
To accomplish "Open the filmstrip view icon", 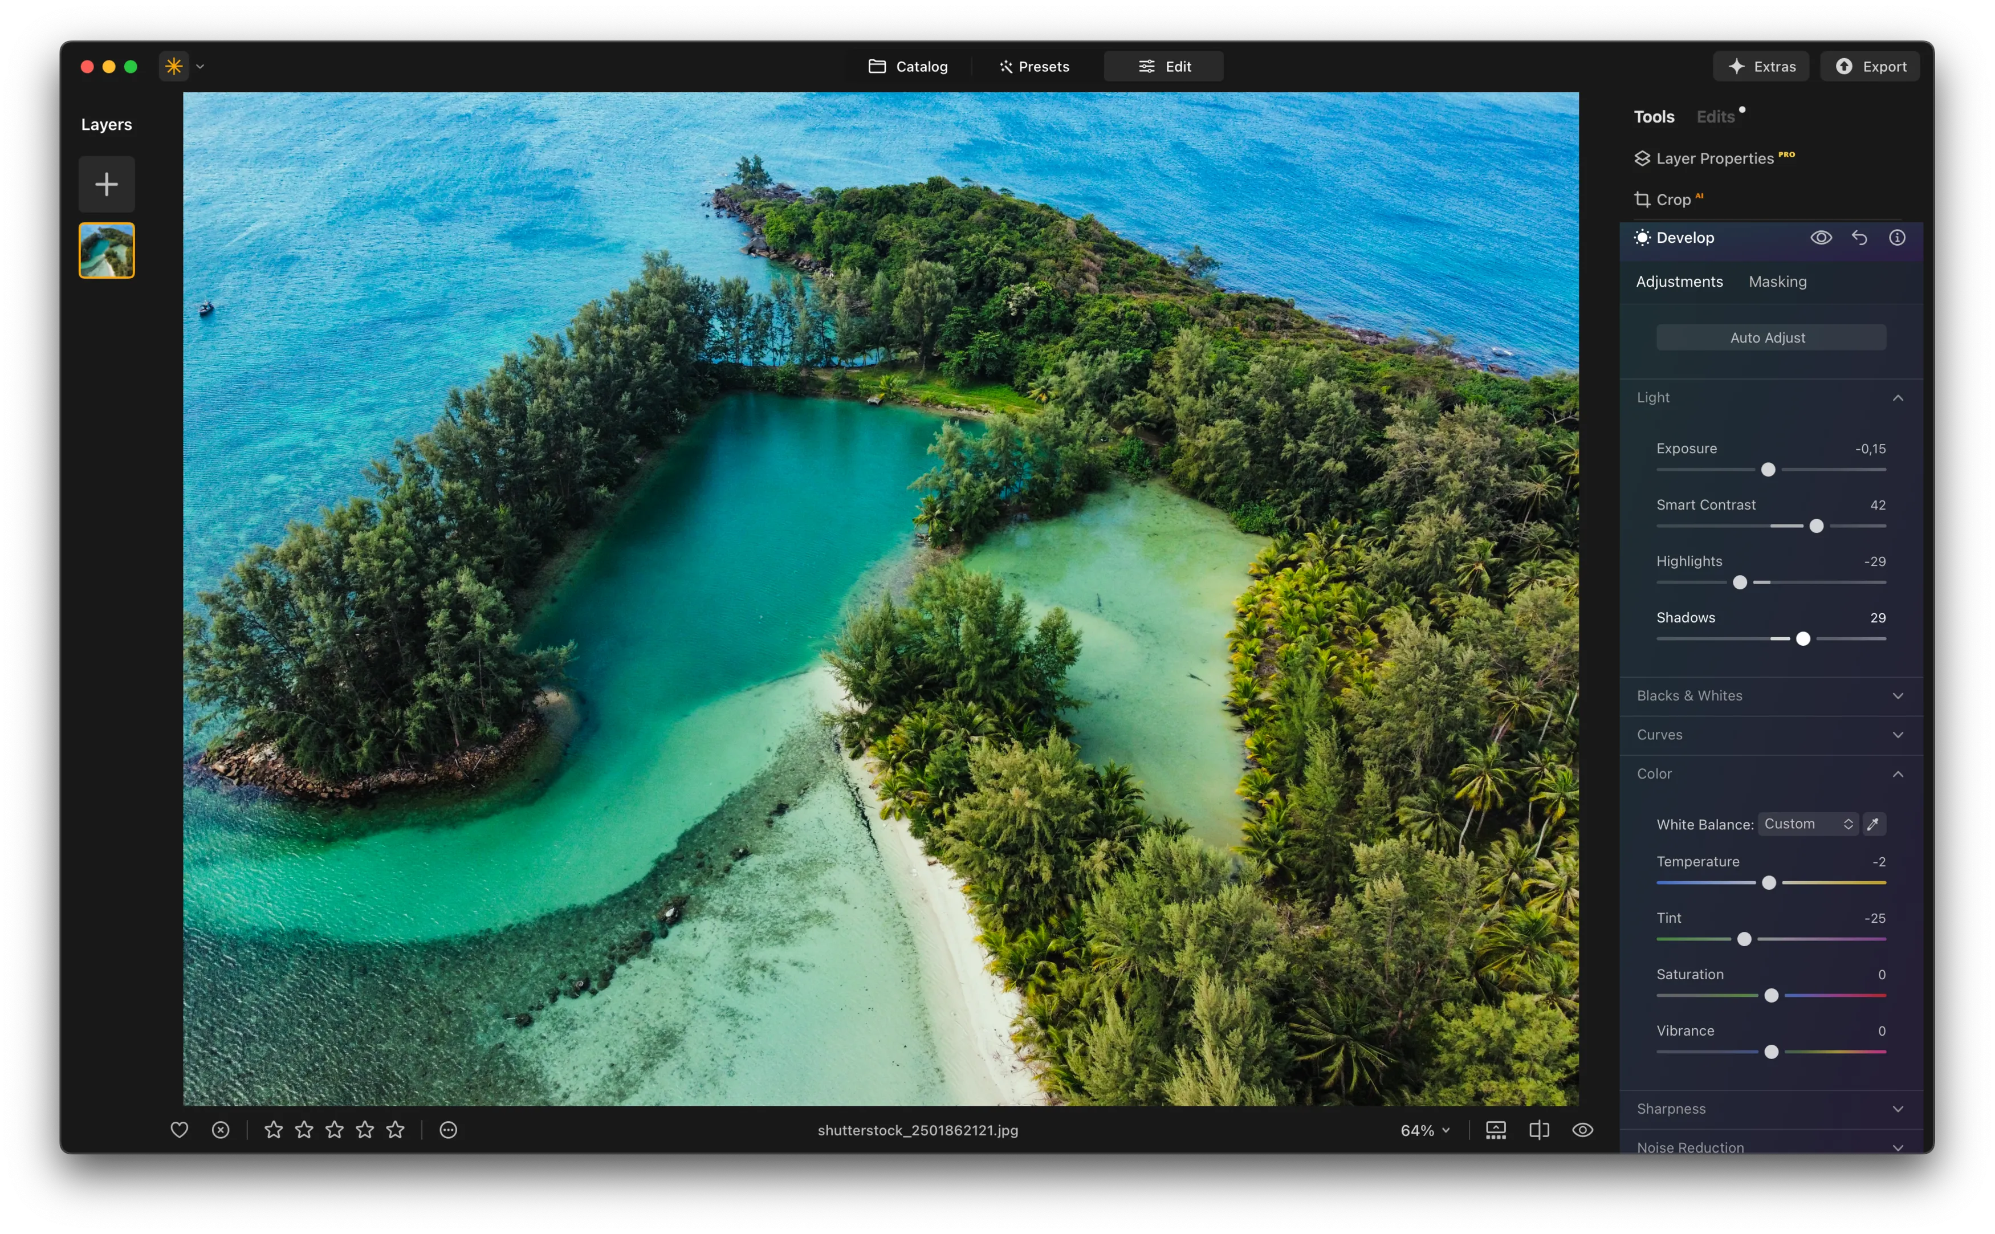I will [1496, 1130].
